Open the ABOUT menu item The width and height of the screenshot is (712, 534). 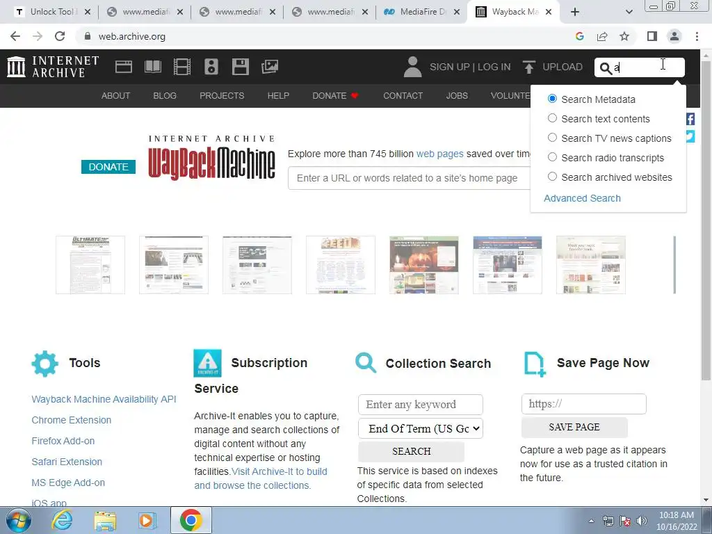pos(116,96)
